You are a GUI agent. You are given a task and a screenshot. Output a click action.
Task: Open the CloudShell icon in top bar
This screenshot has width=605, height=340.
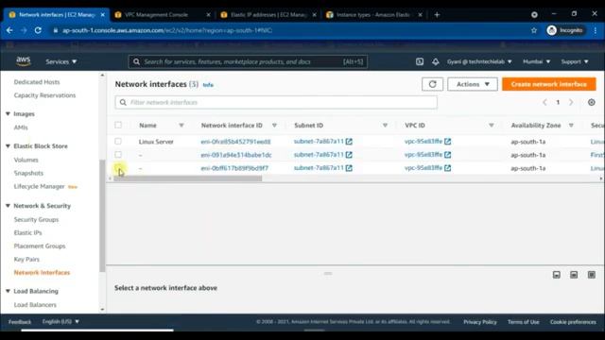pyautogui.click(x=420, y=61)
